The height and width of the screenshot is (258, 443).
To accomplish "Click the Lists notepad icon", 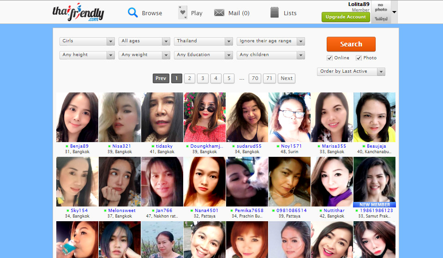I will [x=275, y=12].
